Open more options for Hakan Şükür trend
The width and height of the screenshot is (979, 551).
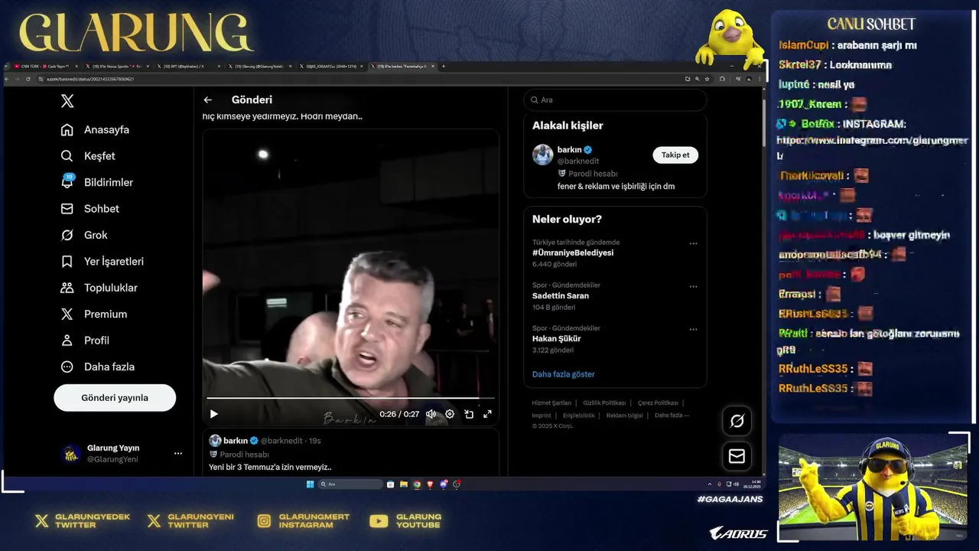click(693, 329)
